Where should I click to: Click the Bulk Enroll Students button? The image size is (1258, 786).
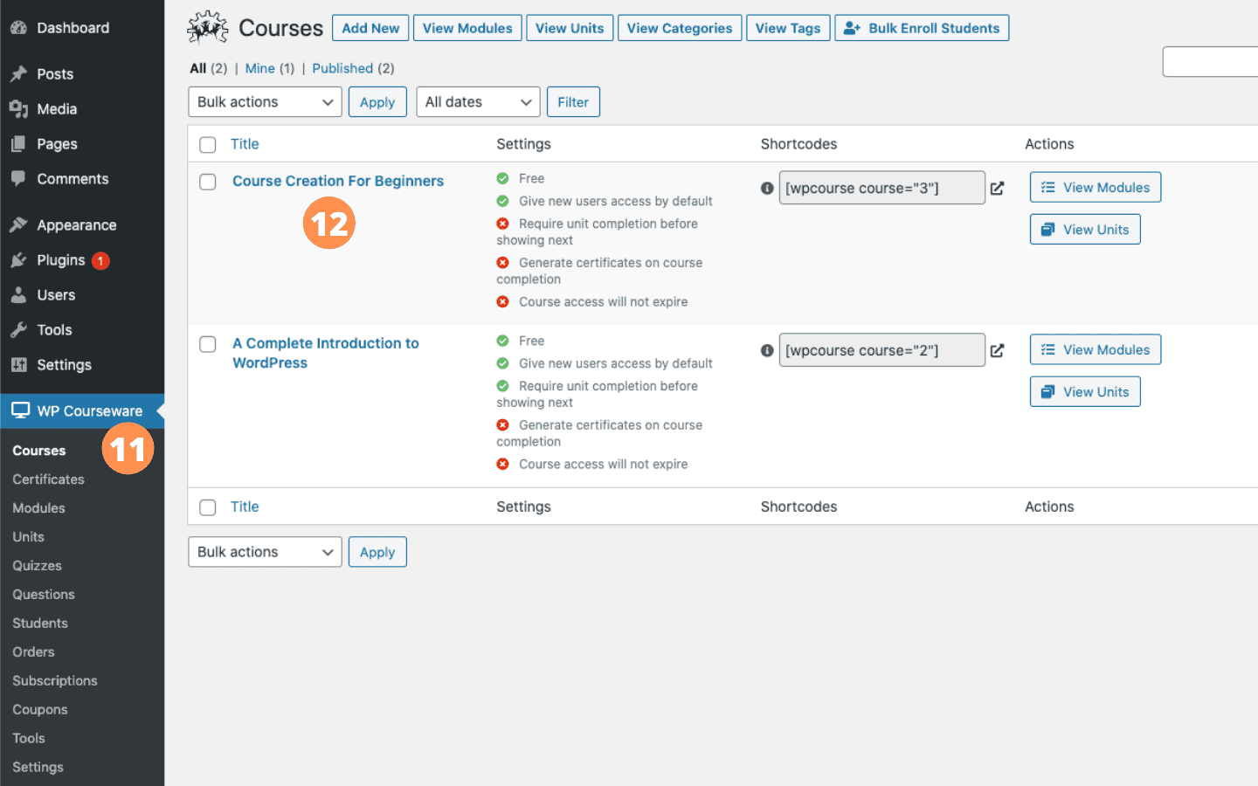click(x=922, y=28)
